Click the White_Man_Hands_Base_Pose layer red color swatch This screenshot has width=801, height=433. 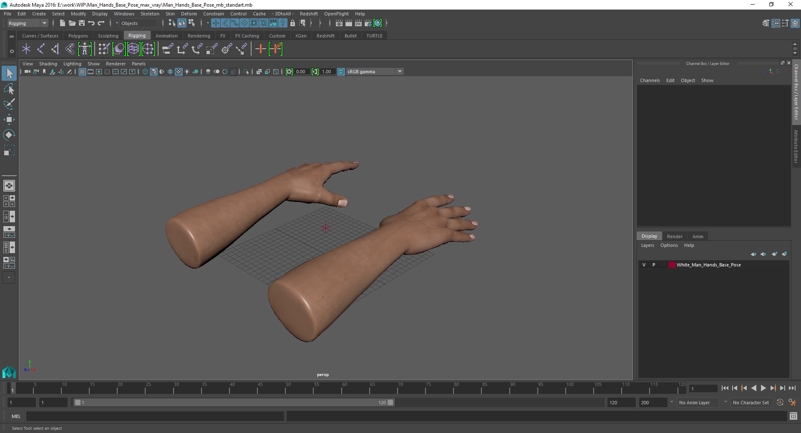[672, 265]
